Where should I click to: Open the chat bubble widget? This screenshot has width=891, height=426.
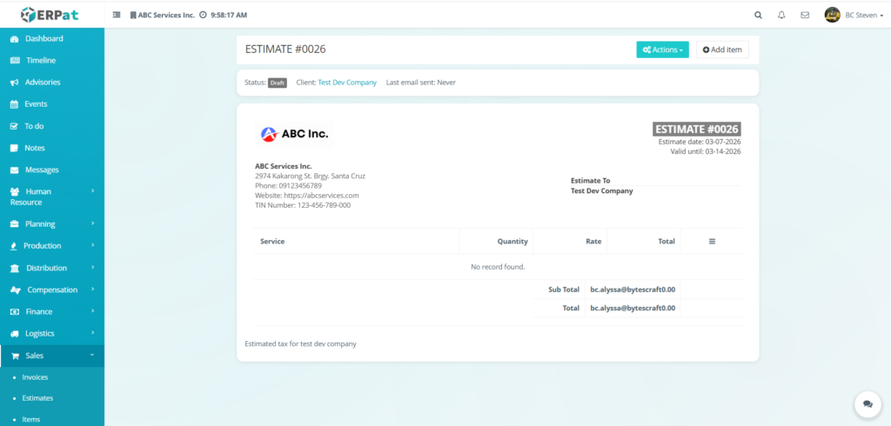[867, 404]
